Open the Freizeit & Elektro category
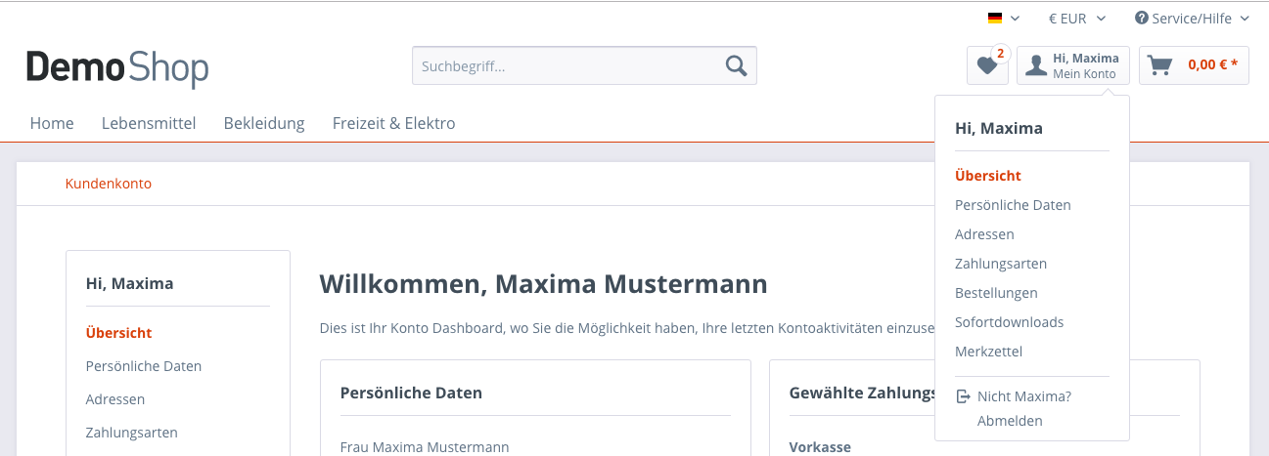 393,123
